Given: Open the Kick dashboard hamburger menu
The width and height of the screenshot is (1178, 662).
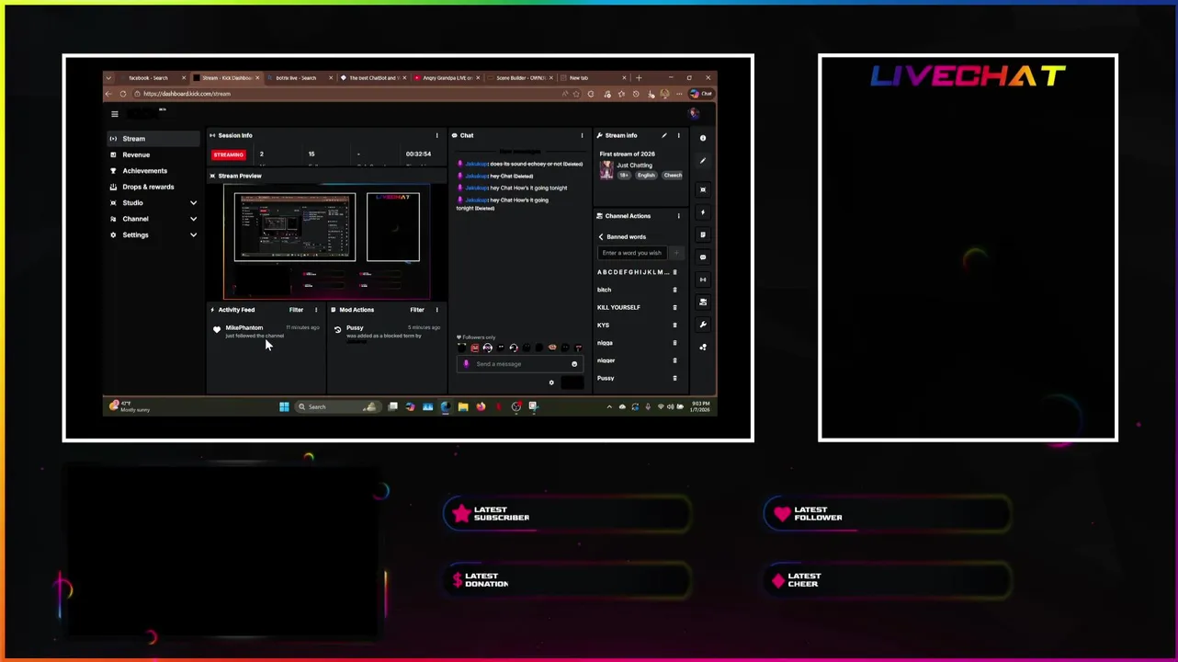Looking at the screenshot, I should pos(115,114).
